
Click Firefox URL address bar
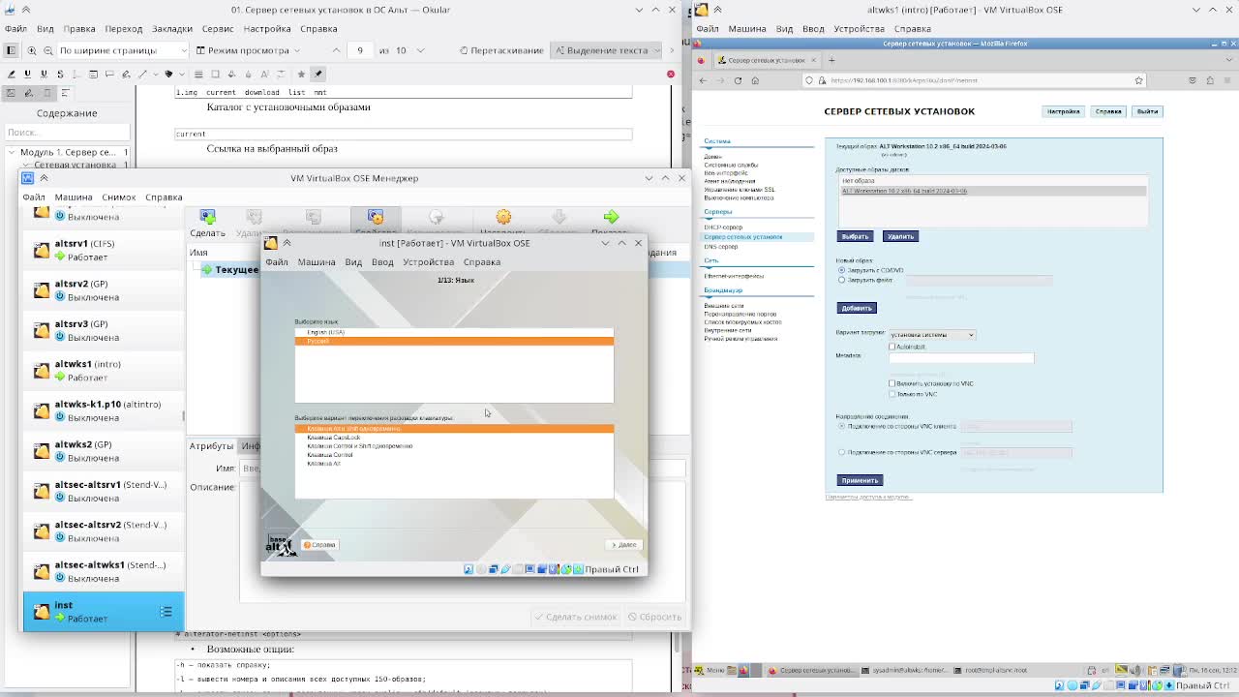(973, 80)
